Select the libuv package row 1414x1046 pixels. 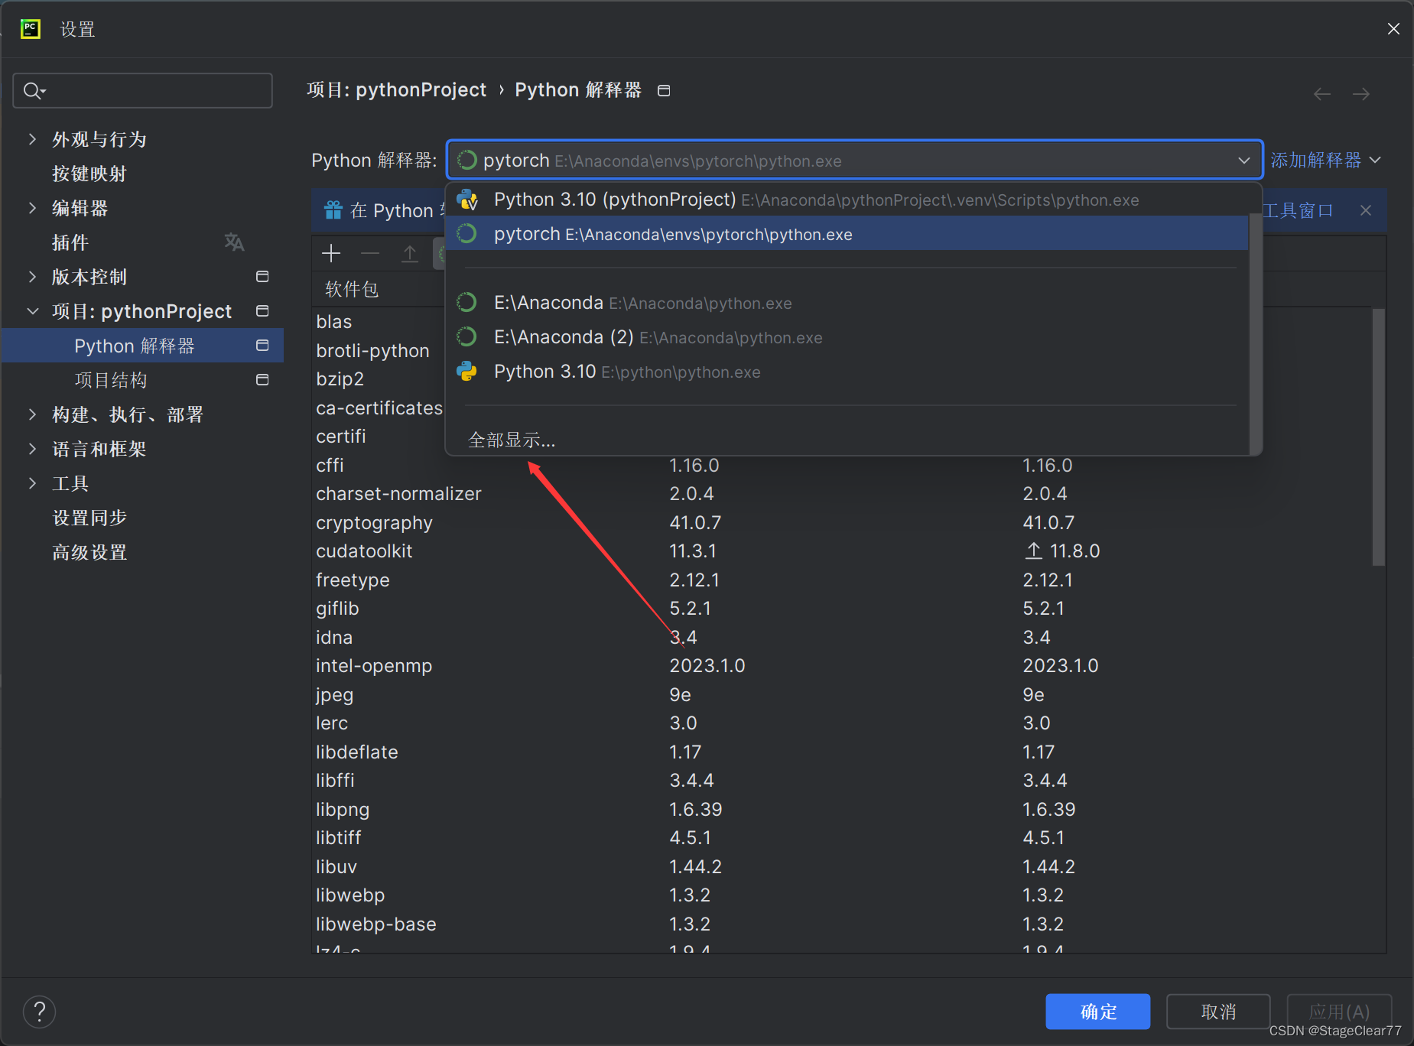(x=841, y=866)
